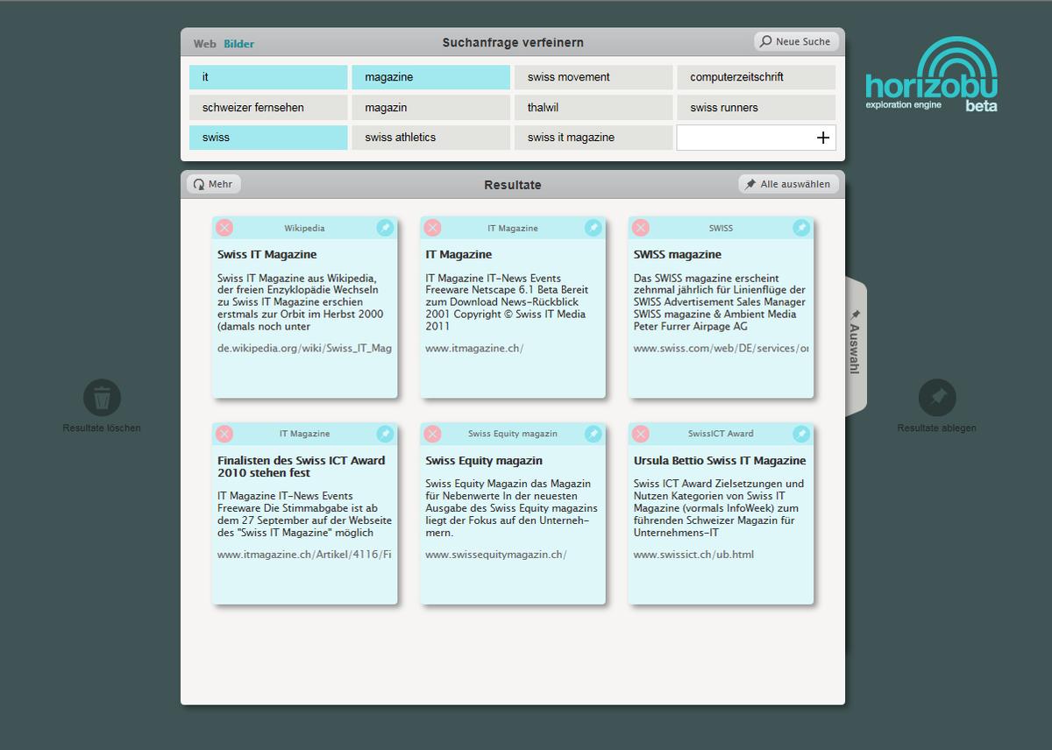Screen dimensions: 1052x750
Task: Click the trash bin Resultate löschen icon
Action: pos(102,398)
